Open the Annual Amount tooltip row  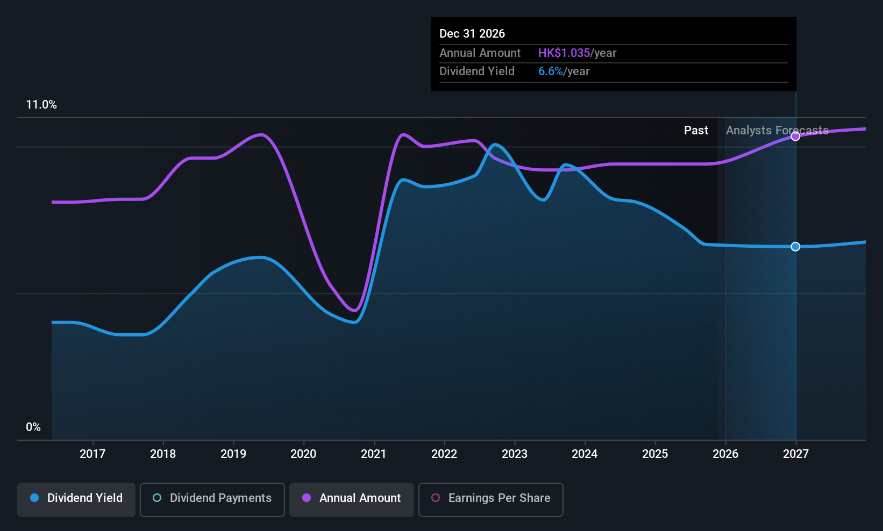480,53
